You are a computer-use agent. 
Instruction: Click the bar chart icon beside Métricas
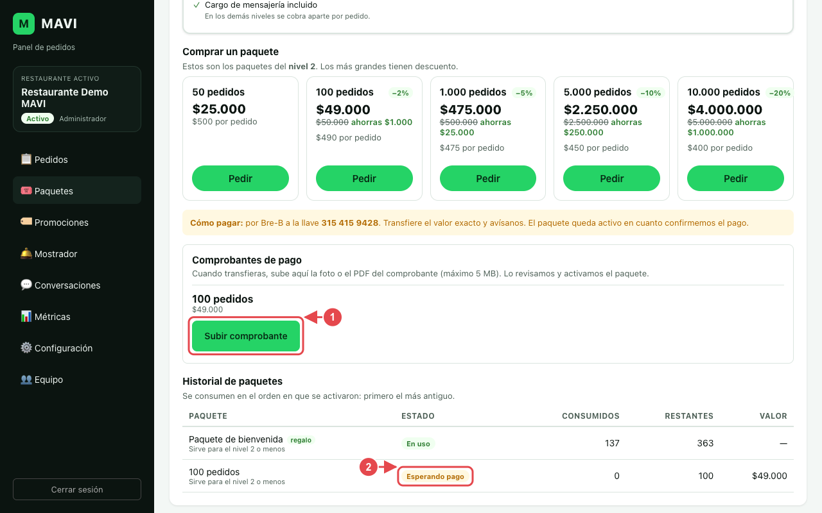click(26, 316)
